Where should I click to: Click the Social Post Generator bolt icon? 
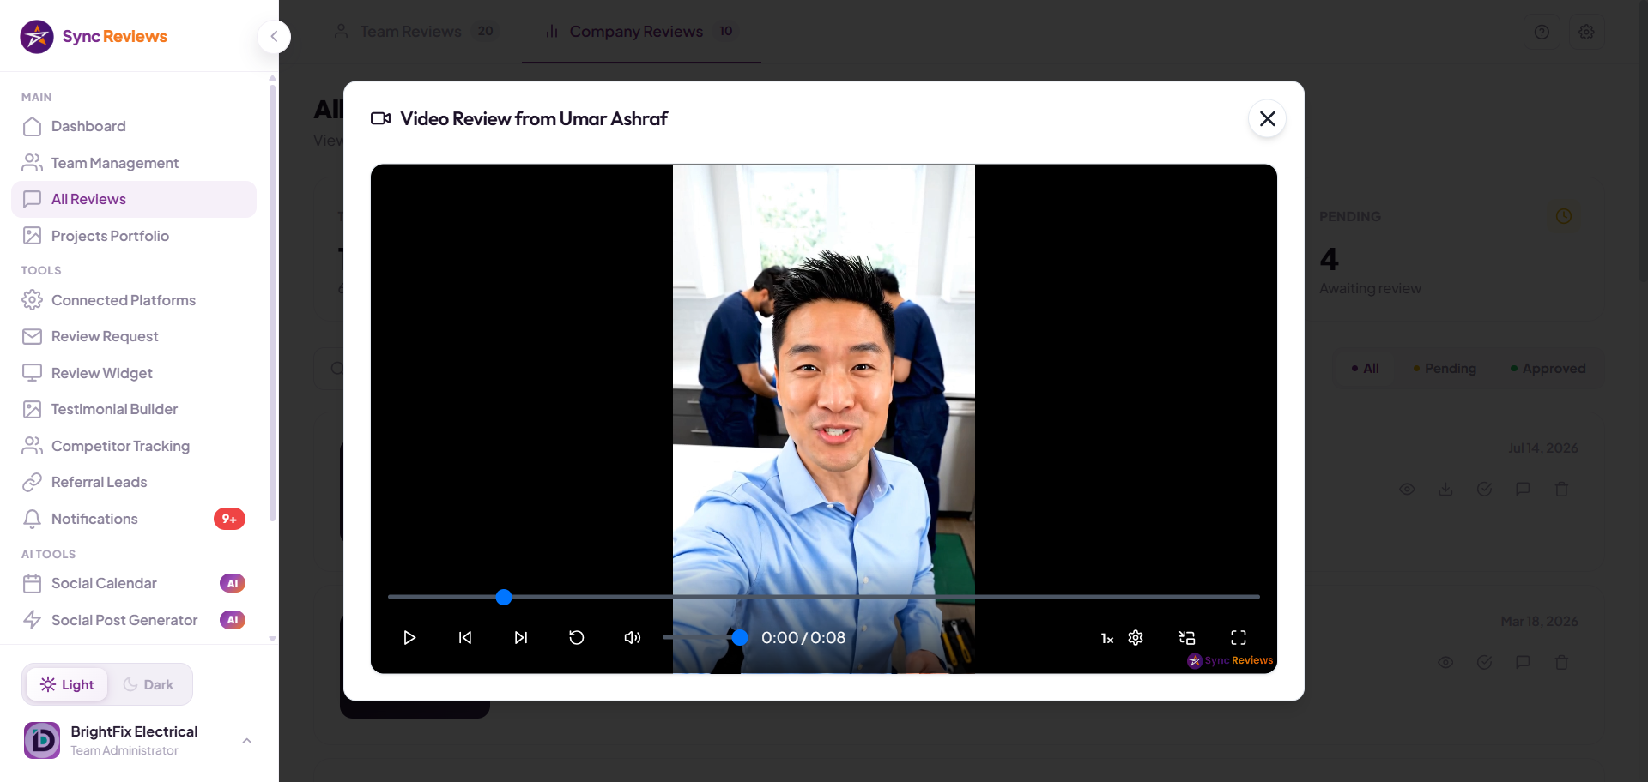point(32,620)
